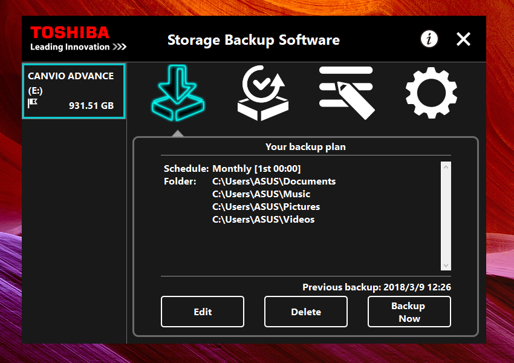Open the Restore tab with the circular-arrow checkmark icon
This screenshot has width=514, height=363.
(x=263, y=93)
